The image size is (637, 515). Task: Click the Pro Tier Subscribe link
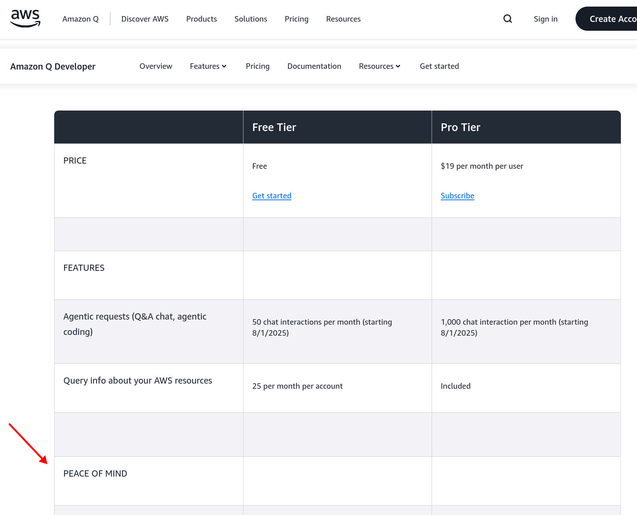pyautogui.click(x=457, y=196)
